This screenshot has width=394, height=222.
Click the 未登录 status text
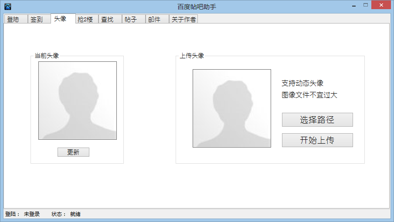(32, 214)
